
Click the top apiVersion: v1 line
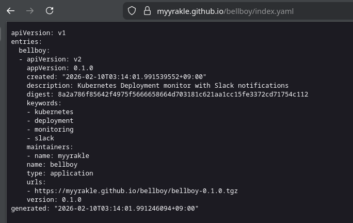pyautogui.click(x=38, y=33)
